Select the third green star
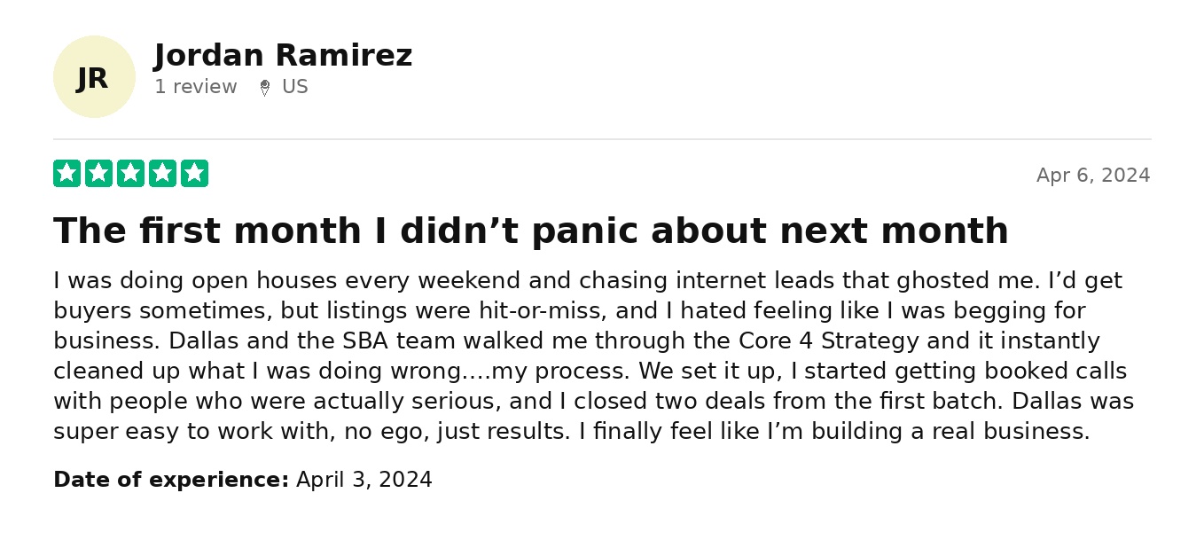The width and height of the screenshot is (1204, 540). [x=130, y=174]
